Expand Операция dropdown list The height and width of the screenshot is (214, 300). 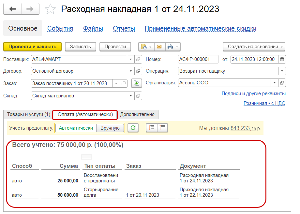point(282,71)
